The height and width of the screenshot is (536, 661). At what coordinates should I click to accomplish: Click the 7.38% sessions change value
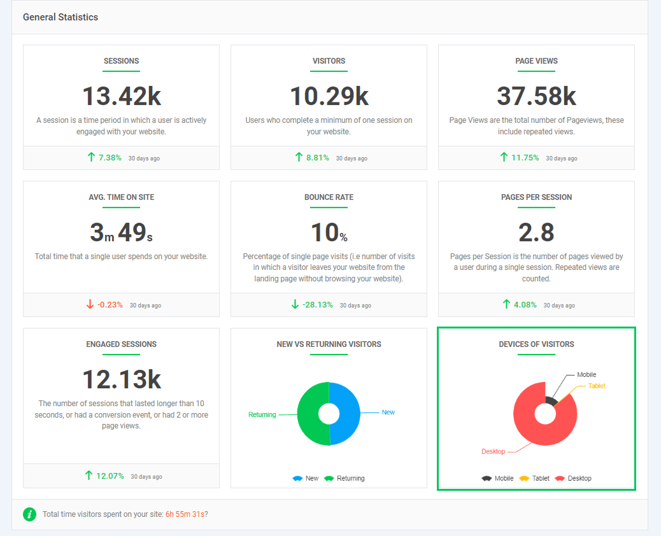click(x=110, y=157)
